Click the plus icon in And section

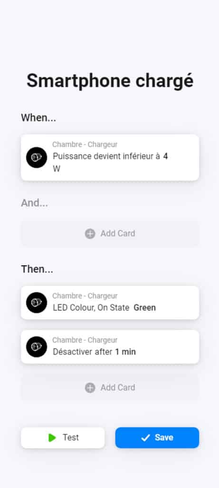[90, 234]
